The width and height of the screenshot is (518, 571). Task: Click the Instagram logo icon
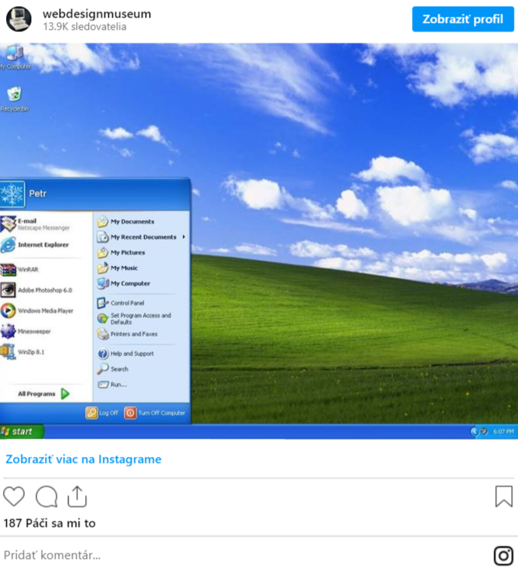(504, 555)
